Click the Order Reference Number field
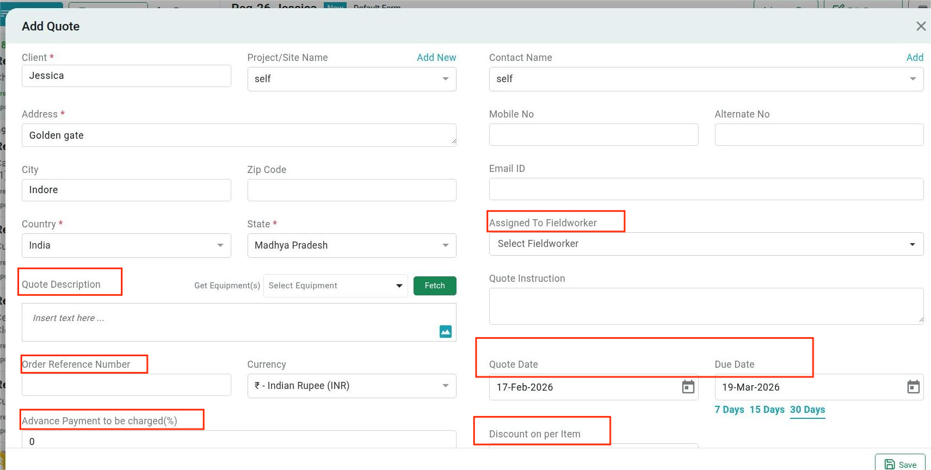 tap(126, 385)
